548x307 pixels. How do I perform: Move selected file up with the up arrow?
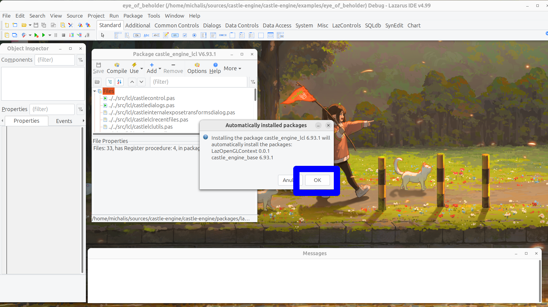(132, 82)
